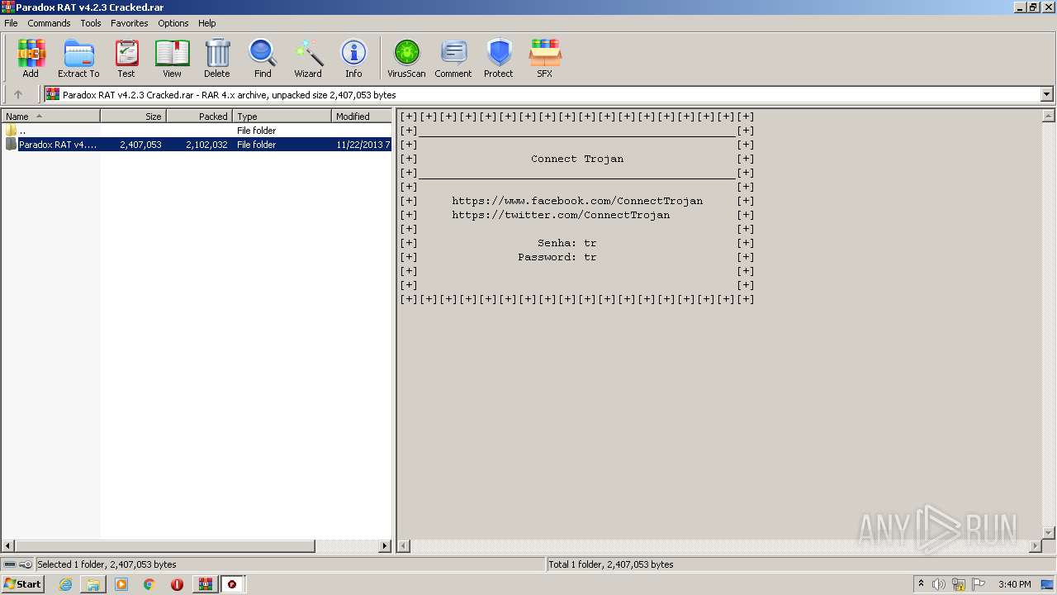Screen dimensions: 1057x595
Task: Click the Start button
Action: (x=23, y=584)
